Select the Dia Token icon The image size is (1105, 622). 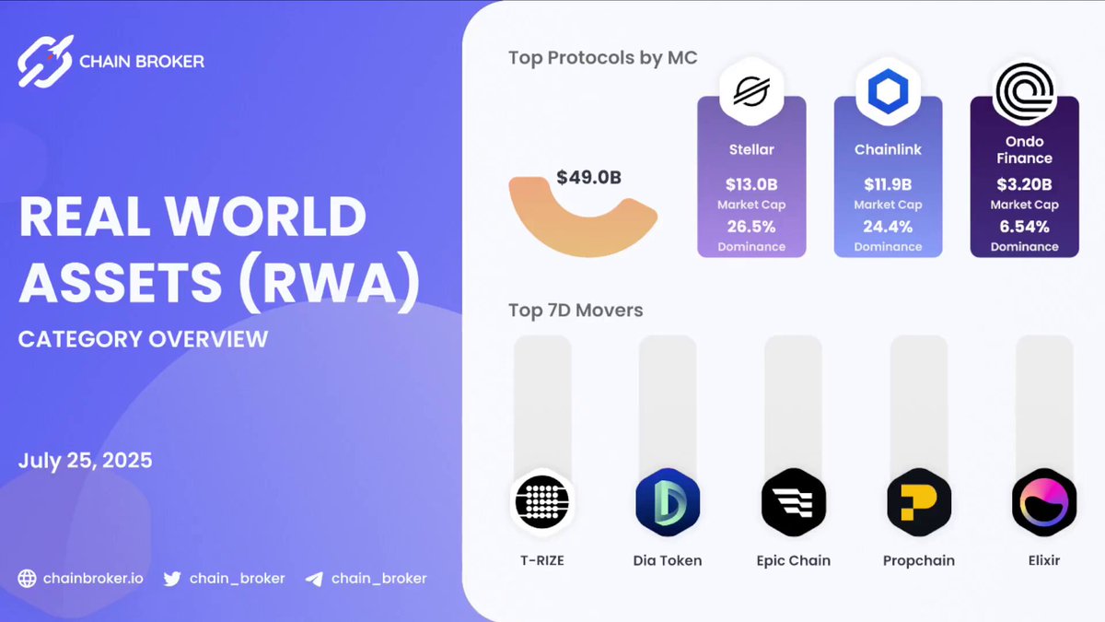(668, 502)
